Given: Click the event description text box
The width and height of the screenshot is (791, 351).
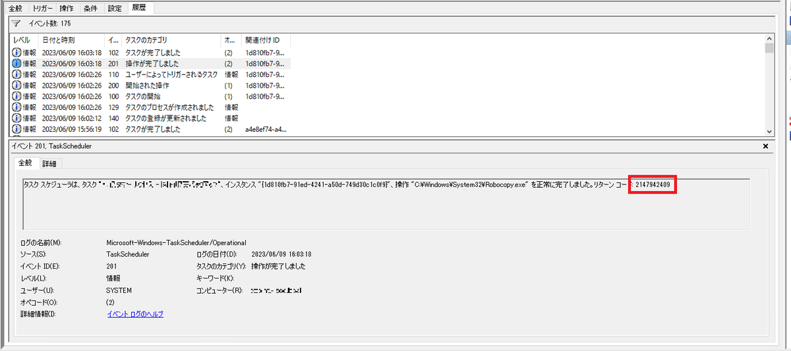Looking at the screenshot, I should point(386,203).
